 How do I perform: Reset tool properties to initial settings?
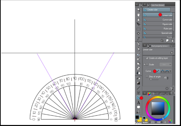coord(167,88)
